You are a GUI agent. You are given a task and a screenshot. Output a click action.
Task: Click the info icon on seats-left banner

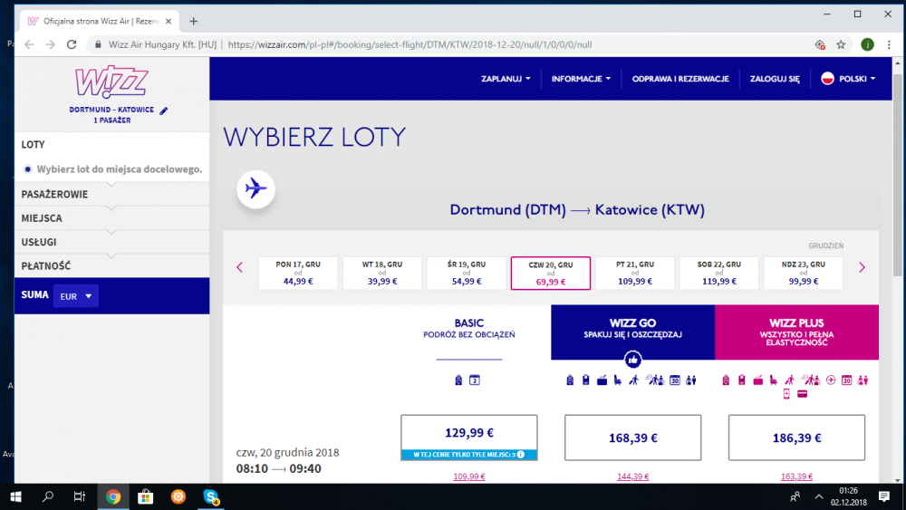521,455
